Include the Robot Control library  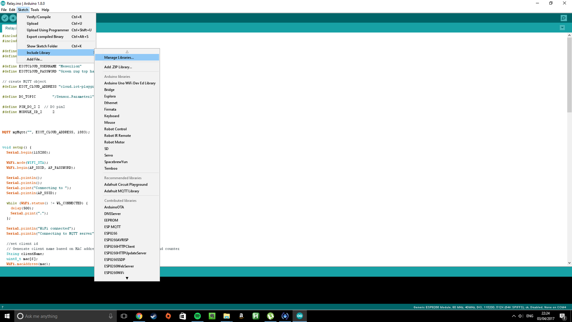[x=127, y=129]
